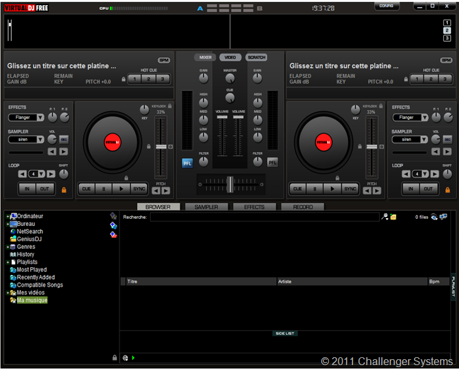Open left deck siren sampler dropdown
This screenshot has height=369, width=459.
(x=40, y=139)
